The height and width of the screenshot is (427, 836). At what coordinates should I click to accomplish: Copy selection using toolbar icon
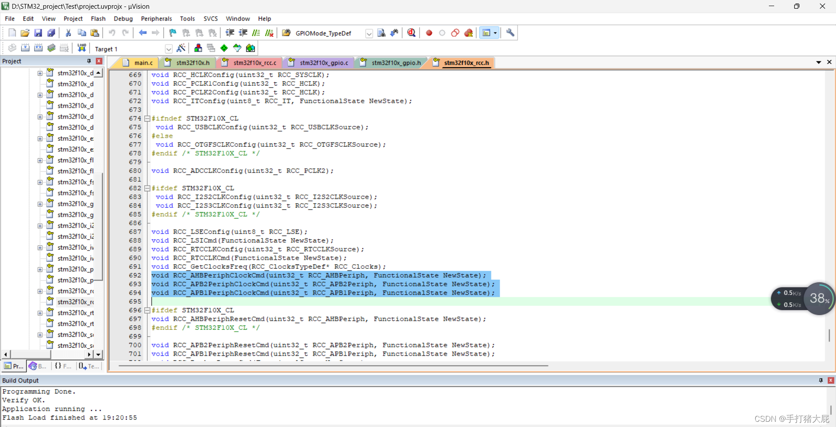coord(81,33)
